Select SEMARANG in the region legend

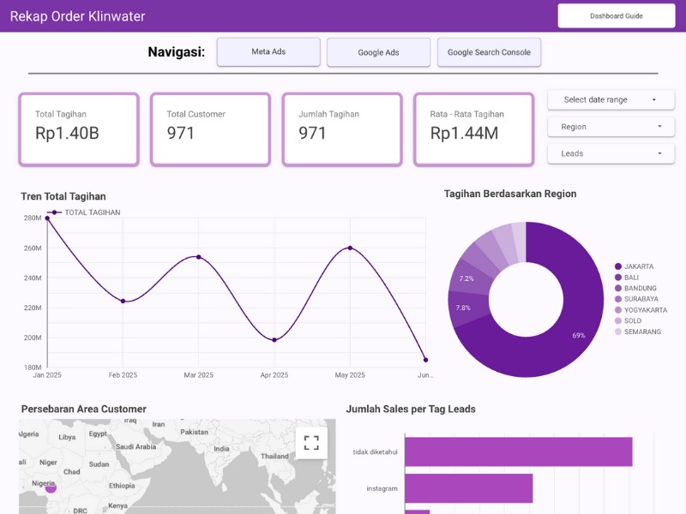[x=642, y=332]
